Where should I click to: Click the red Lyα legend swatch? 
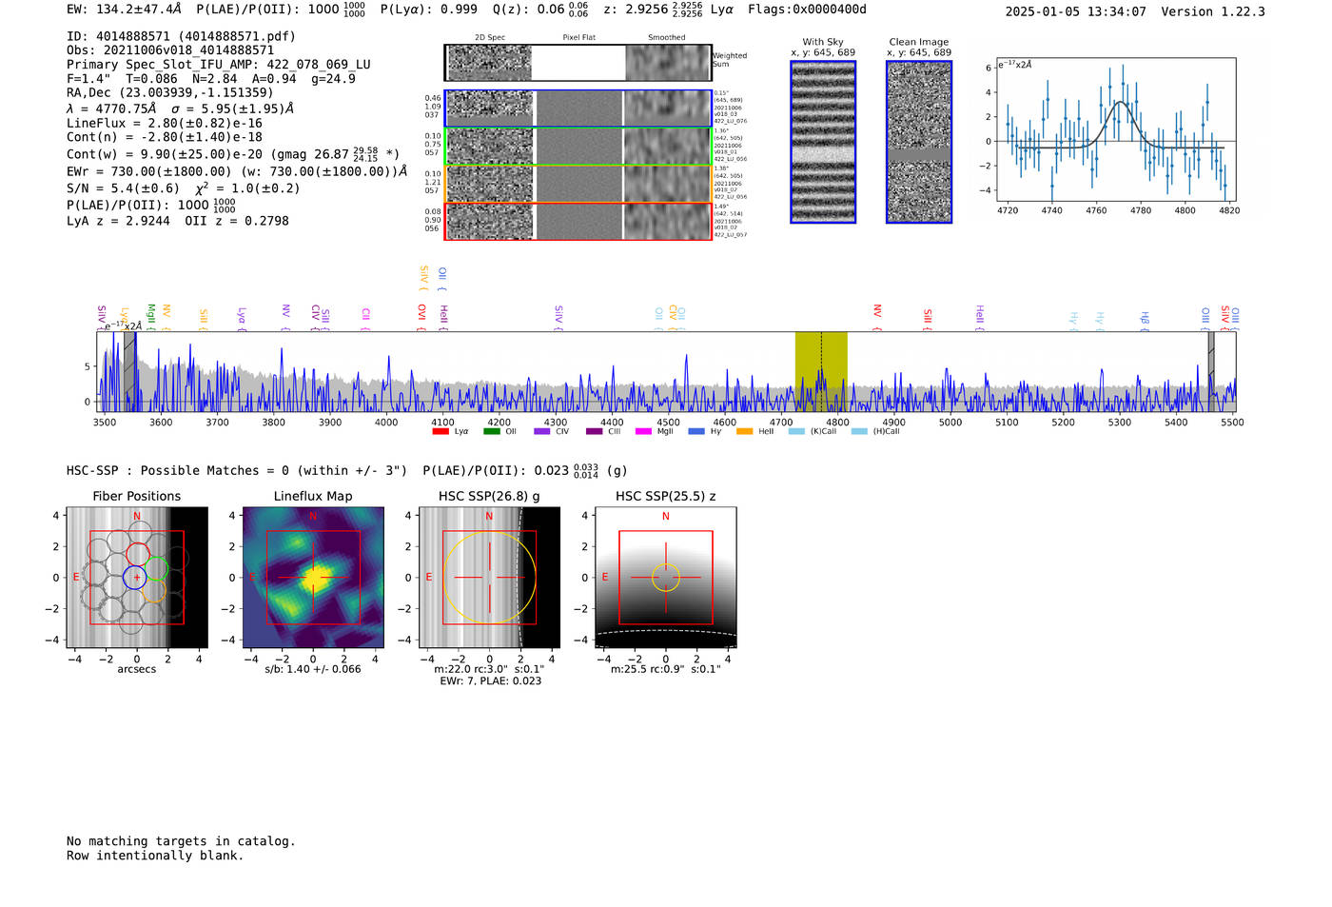[441, 432]
